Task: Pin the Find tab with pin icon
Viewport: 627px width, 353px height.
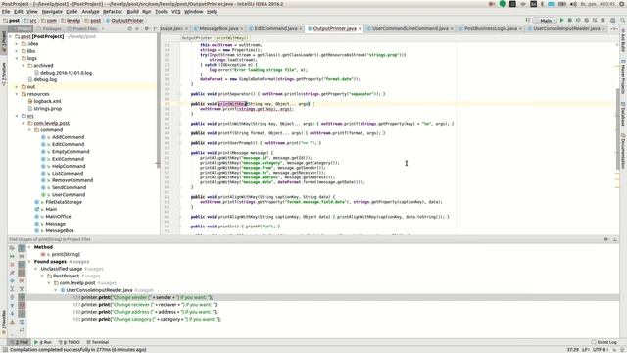Action: 12,273
